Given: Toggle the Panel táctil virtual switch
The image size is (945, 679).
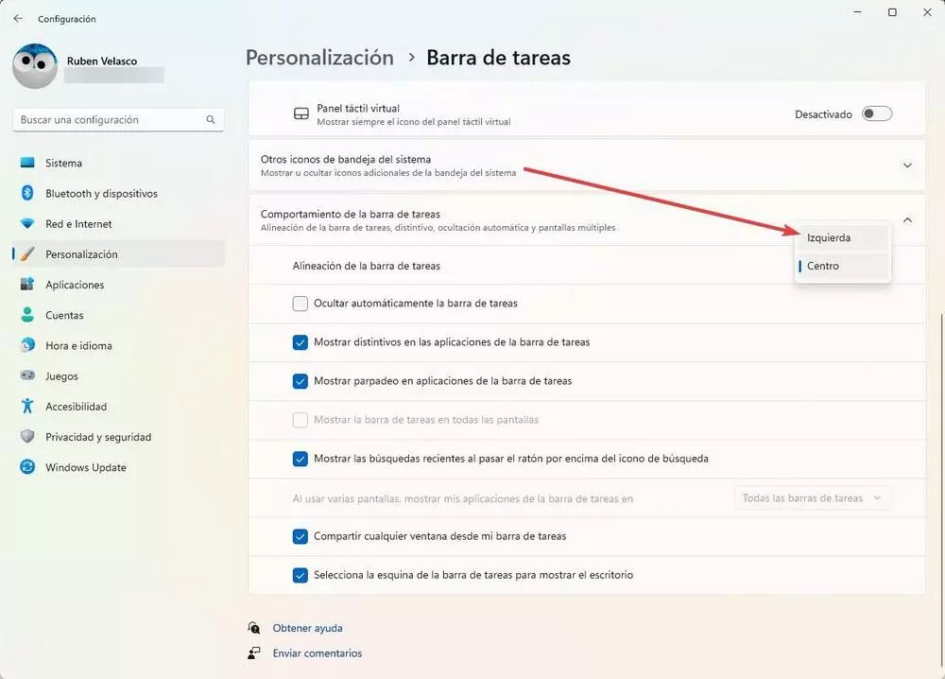Looking at the screenshot, I should pyautogui.click(x=876, y=114).
